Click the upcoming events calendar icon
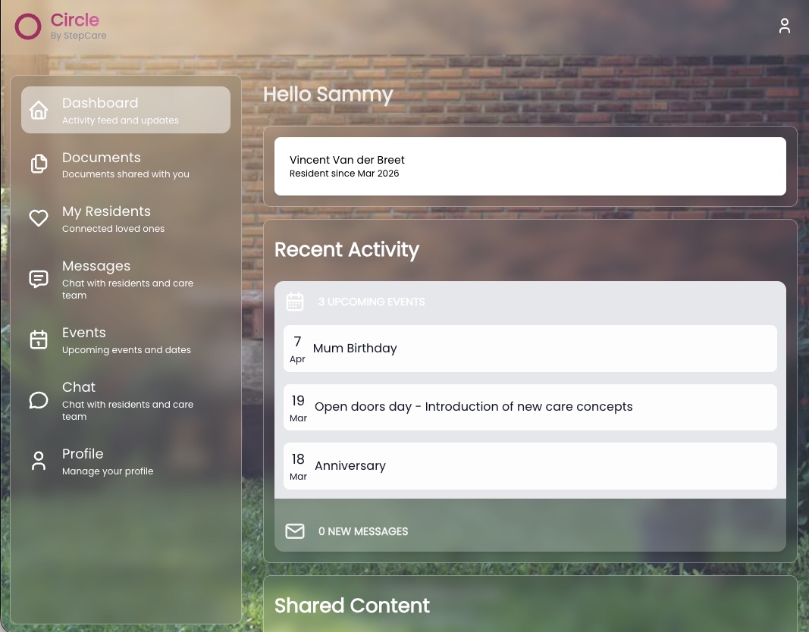The image size is (809, 632). [295, 301]
